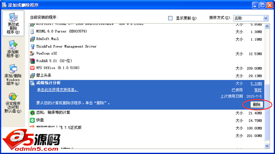
Task: Click 齿轮、轴承等的计算 gear icon
Action: pos(32,113)
